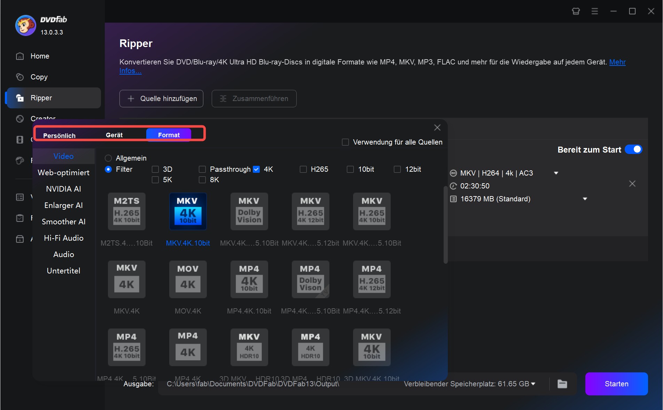
Task: Choose the MKV.4K format icon
Action: [x=127, y=279]
